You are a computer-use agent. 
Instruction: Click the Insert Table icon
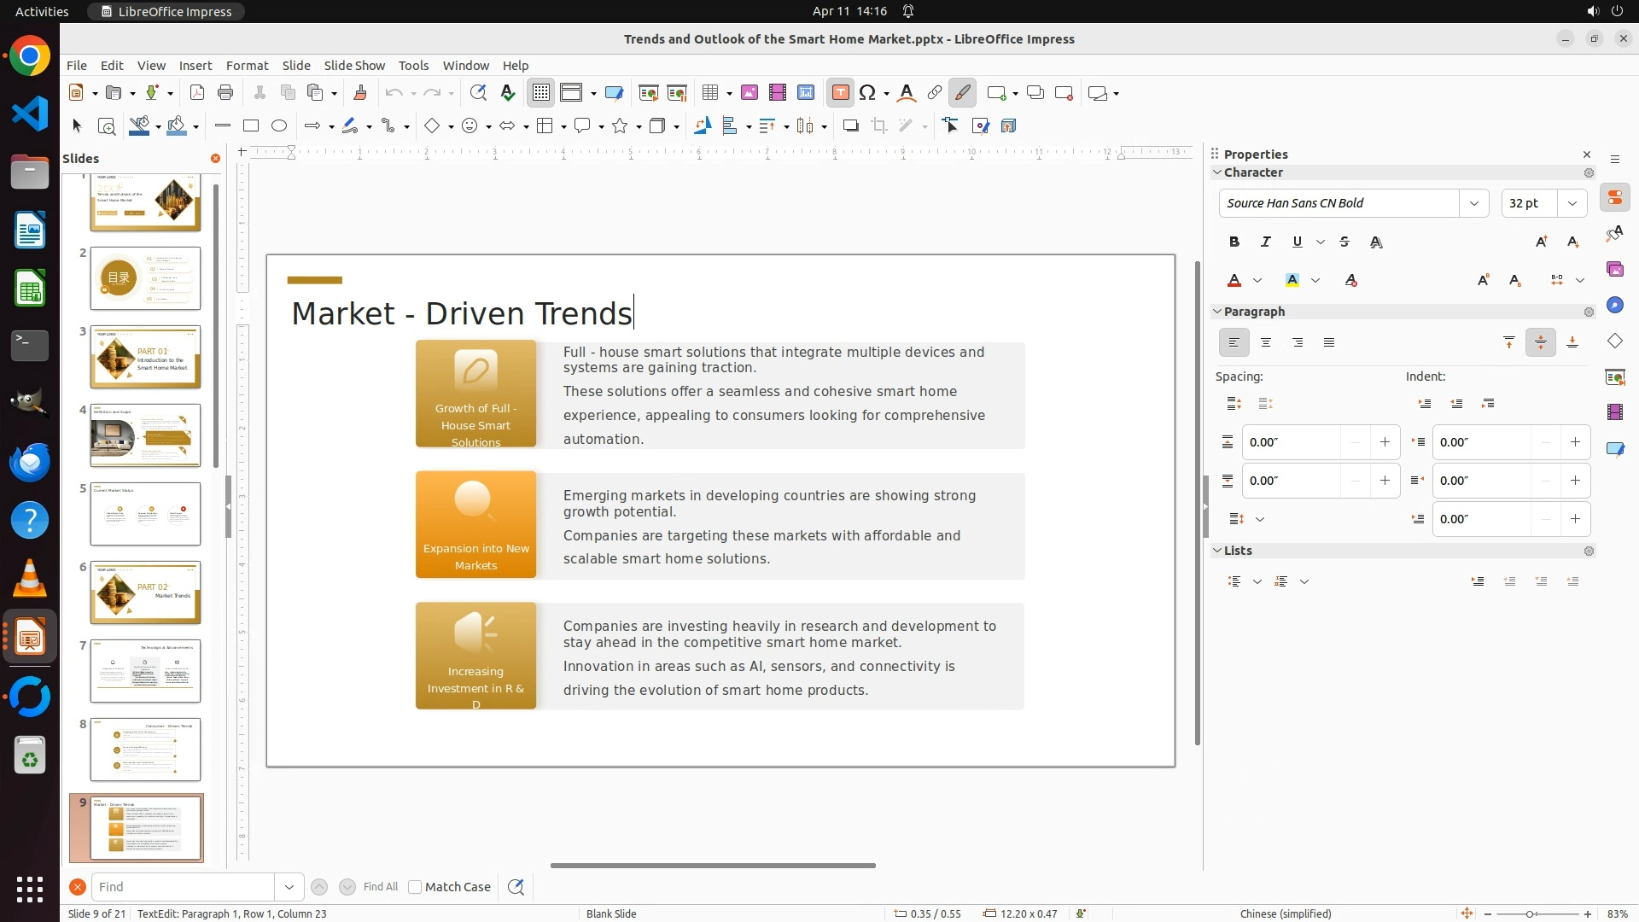(x=710, y=93)
